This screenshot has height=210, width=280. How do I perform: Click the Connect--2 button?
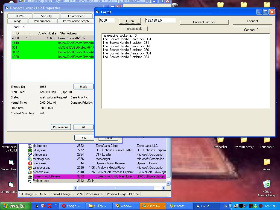251,30
